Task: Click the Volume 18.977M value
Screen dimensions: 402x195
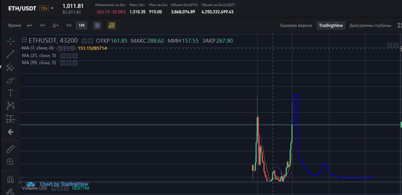Action: [x=80, y=188]
